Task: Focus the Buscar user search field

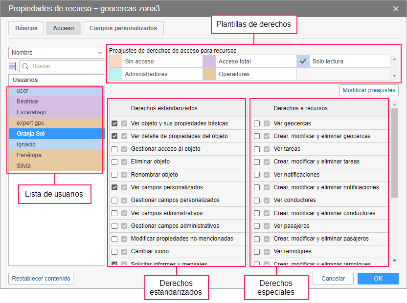Action: pos(62,66)
